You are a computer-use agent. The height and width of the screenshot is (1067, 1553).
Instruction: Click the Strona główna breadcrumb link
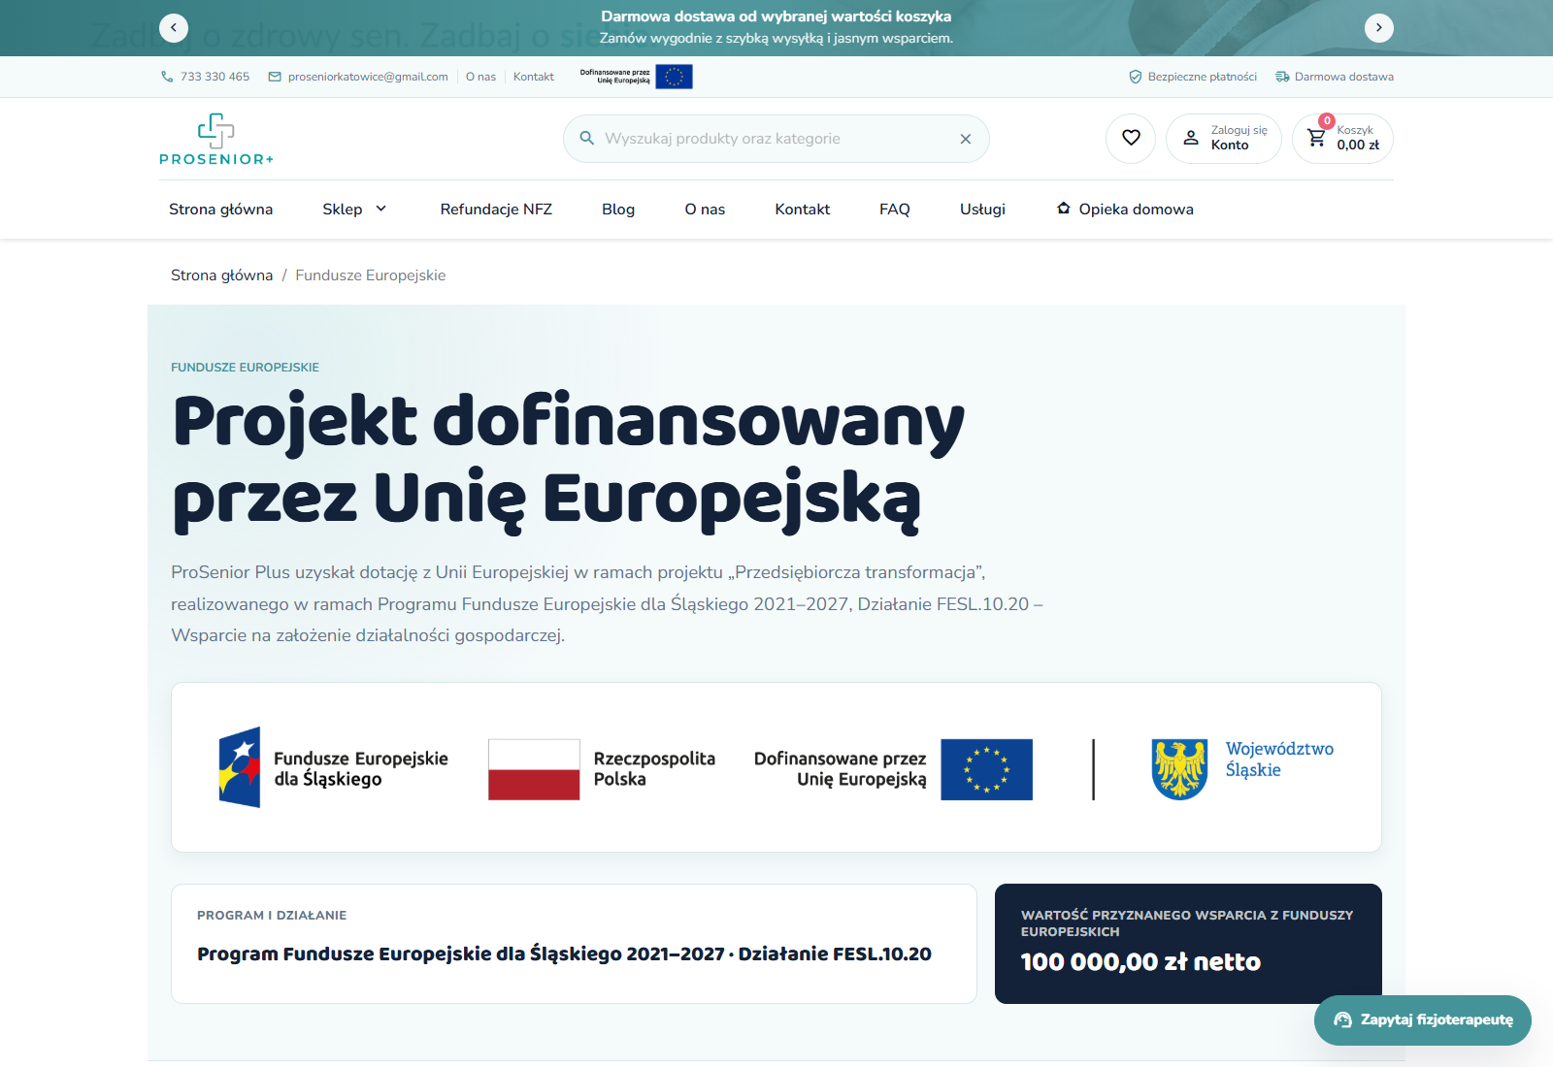(x=221, y=275)
